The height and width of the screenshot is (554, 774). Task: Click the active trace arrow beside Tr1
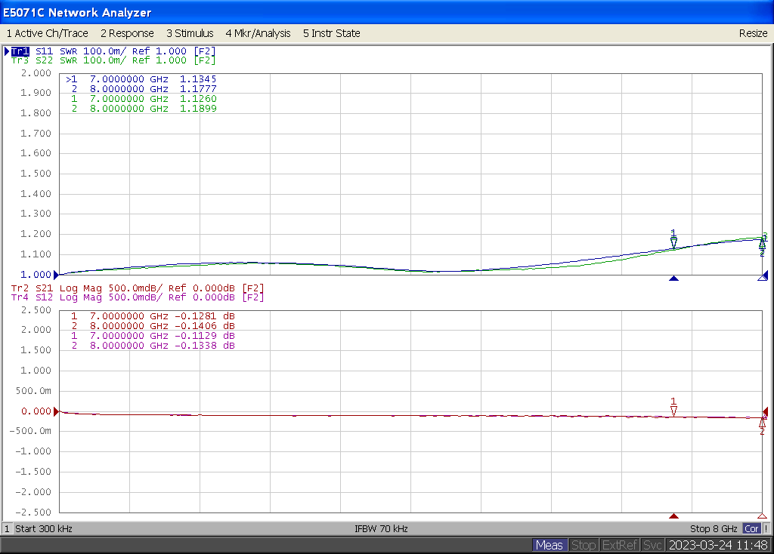(7, 51)
